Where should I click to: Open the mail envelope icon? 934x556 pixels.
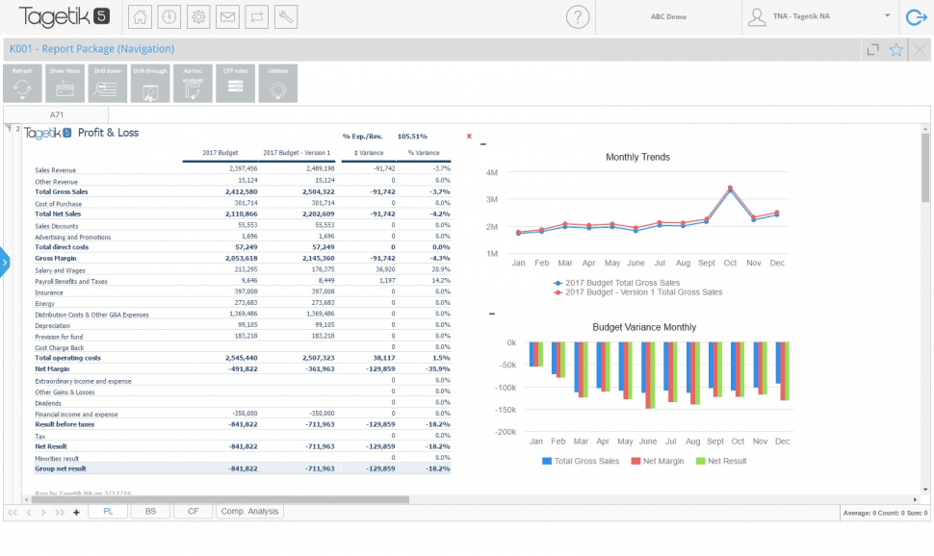pos(227,16)
